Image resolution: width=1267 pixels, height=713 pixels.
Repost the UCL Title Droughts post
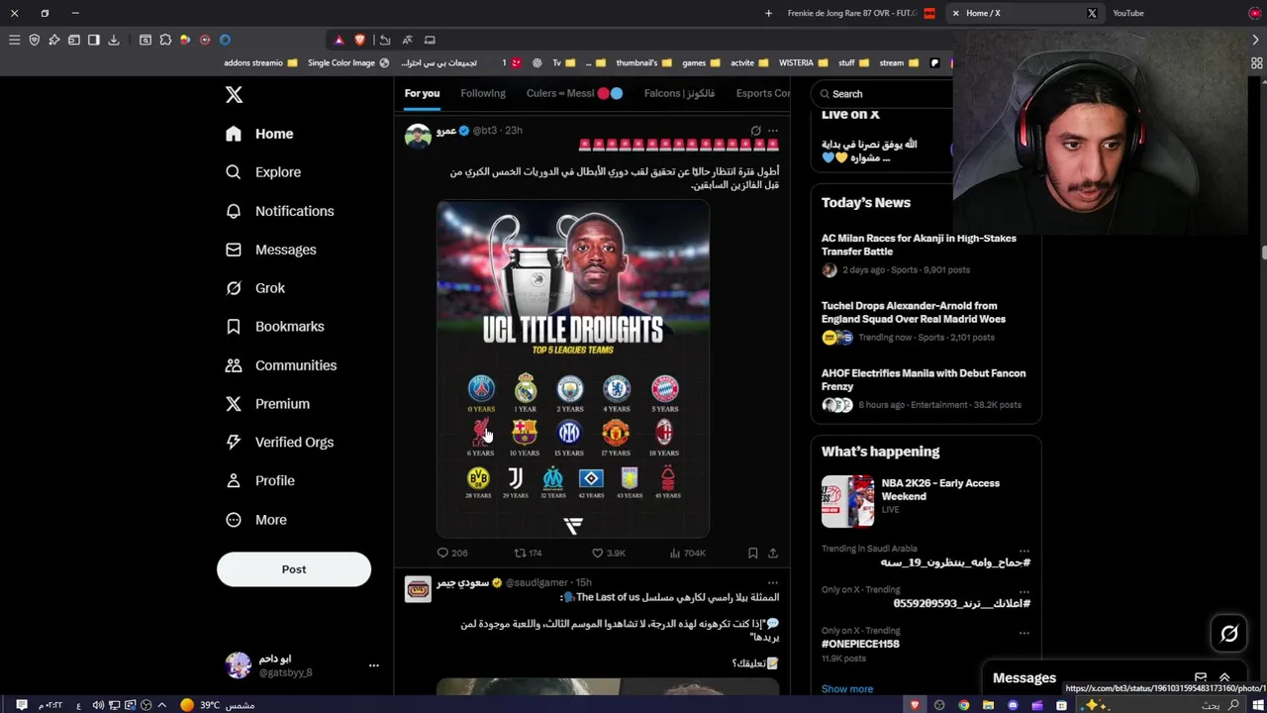click(520, 553)
